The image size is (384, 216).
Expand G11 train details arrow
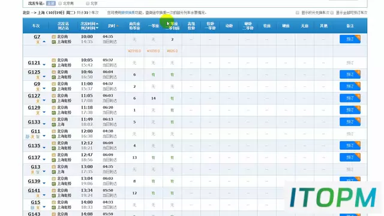pos(44,136)
